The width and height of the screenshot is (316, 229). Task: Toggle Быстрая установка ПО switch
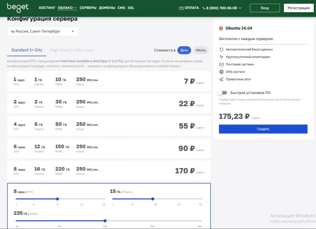[222, 93]
